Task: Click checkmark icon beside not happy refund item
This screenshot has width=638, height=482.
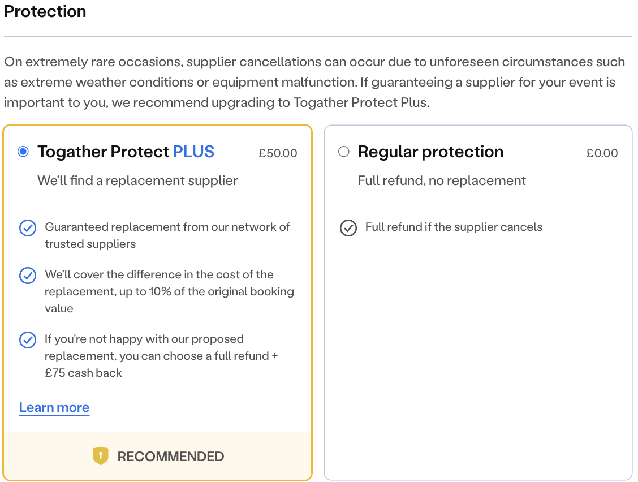Action: coord(28,340)
